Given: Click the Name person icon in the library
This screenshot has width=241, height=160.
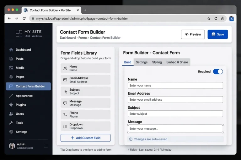Looking at the screenshot, I should [65, 68].
